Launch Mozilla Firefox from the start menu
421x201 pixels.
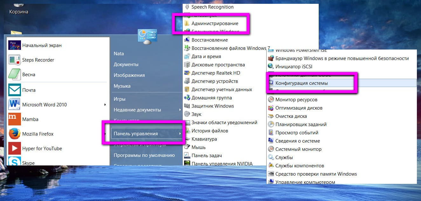click(15, 134)
